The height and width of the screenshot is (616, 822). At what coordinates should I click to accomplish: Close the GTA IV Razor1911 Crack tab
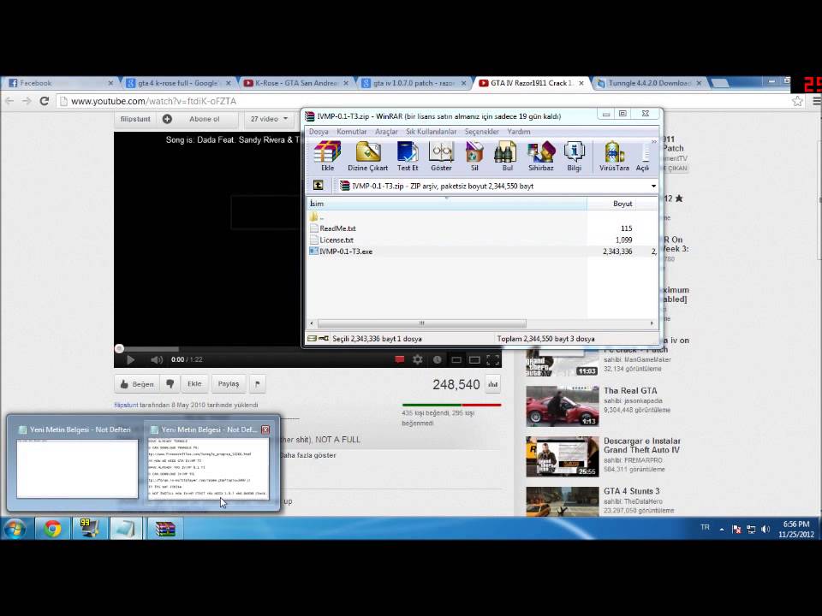(x=581, y=83)
